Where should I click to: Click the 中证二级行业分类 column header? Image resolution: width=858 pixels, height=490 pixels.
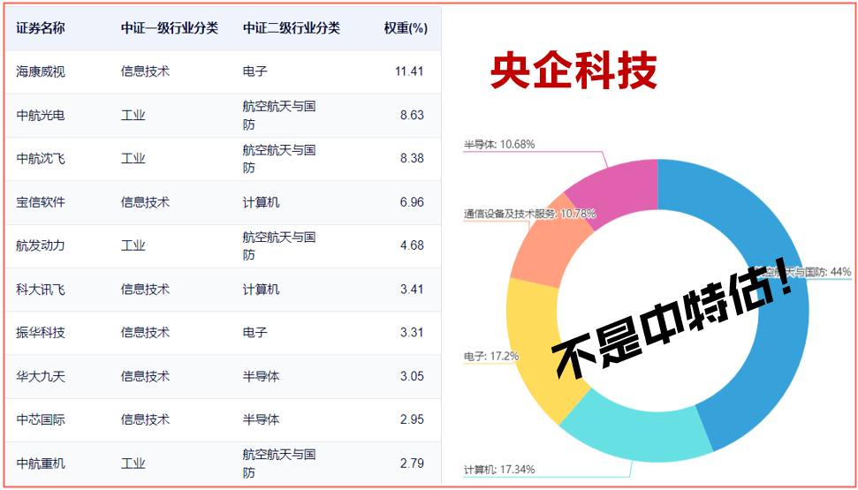click(x=292, y=28)
